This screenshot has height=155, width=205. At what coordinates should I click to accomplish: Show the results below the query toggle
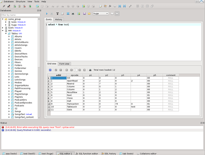[x=117, y=14]
